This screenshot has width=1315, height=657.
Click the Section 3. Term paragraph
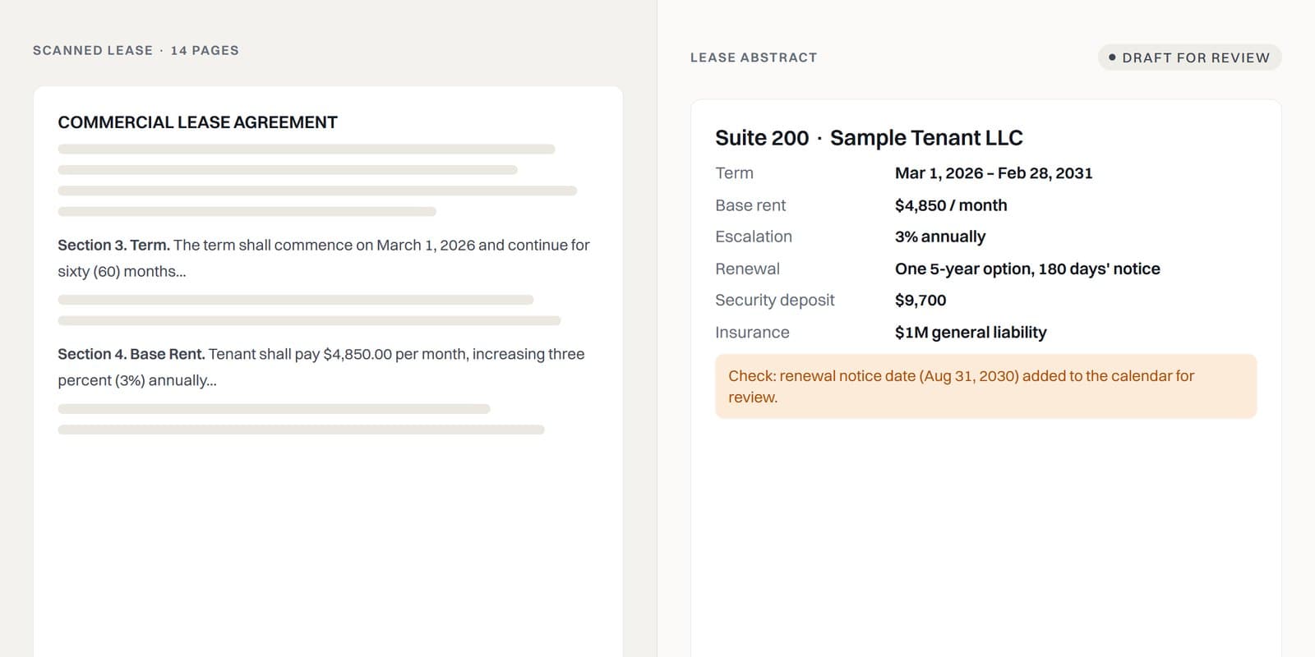pyautogui.click(x=324, y=258)
